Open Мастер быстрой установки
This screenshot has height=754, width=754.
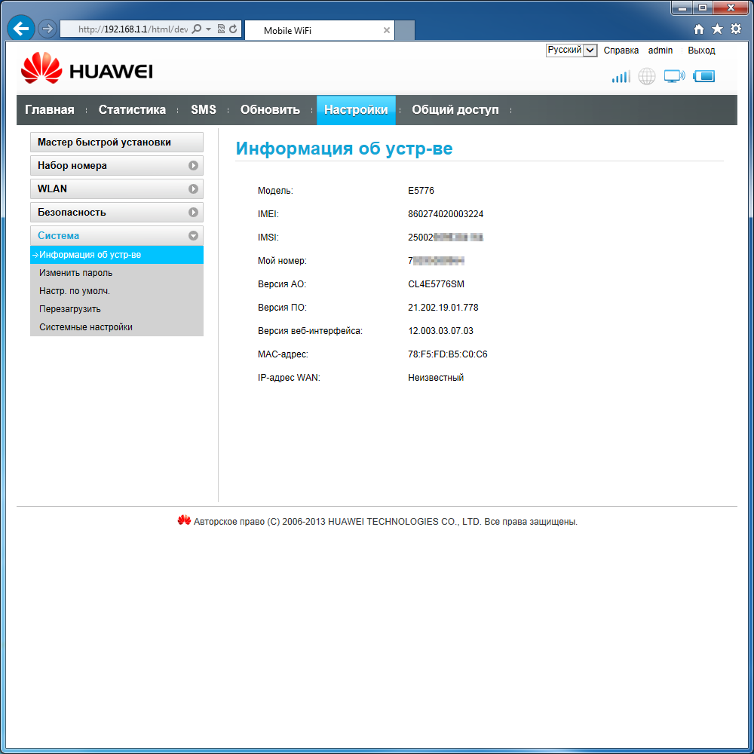pyautogui.click(x=117, y=143)
